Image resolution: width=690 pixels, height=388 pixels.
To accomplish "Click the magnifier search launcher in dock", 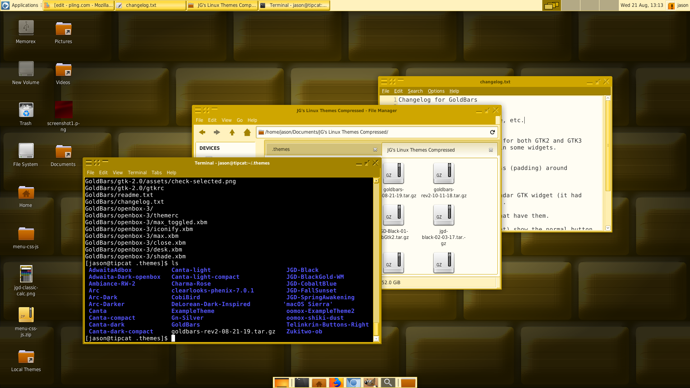I will point(388,383).
